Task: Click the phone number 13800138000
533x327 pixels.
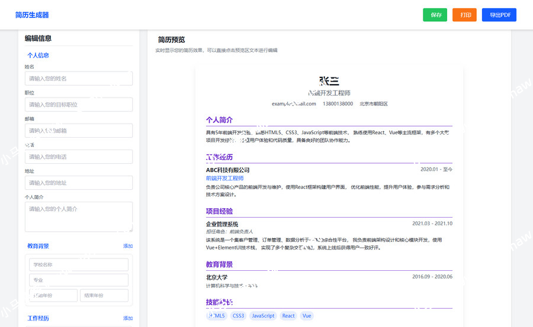Action: (x=338, y=103)
